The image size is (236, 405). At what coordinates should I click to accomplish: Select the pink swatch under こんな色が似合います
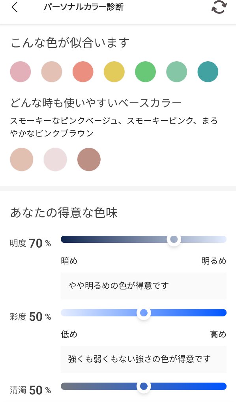pyautogui.click(x=21, y=72)
